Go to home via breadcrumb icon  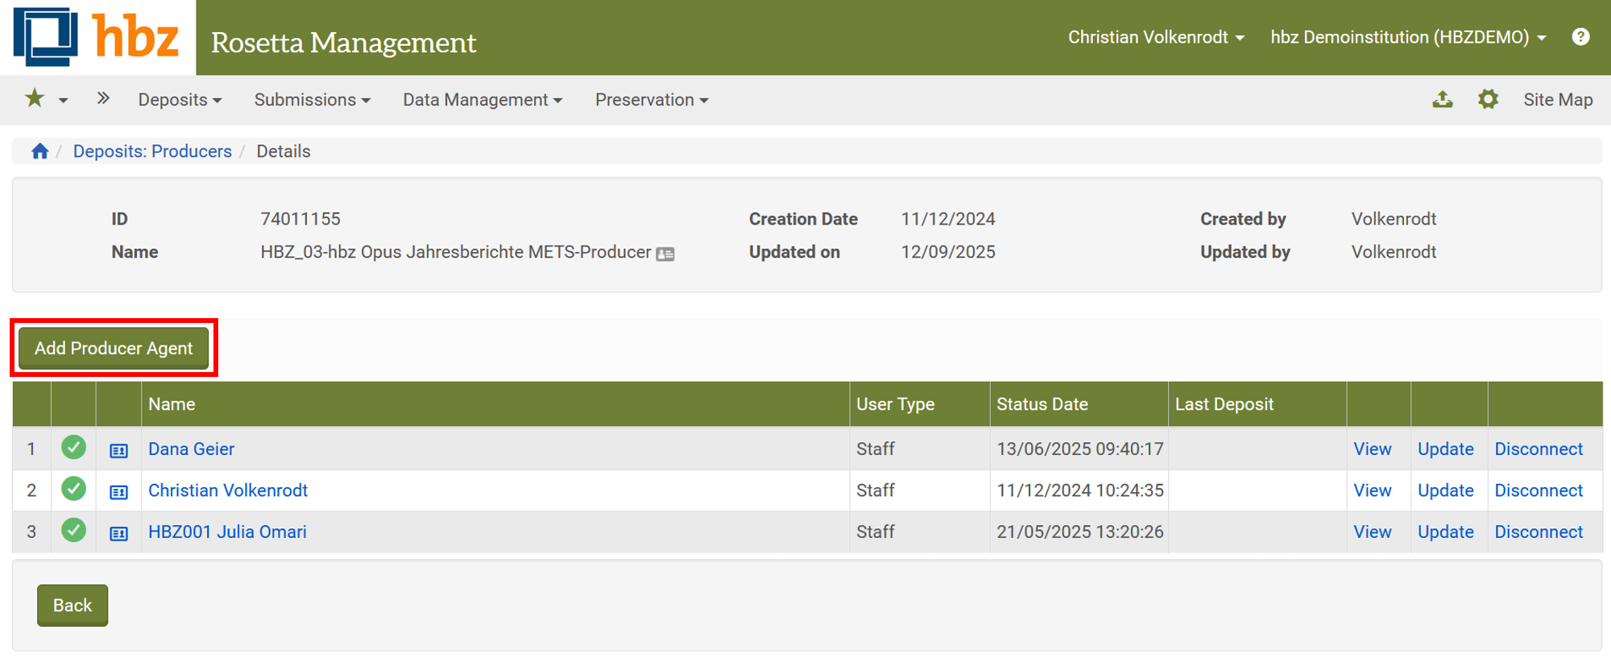coord(39,151)
